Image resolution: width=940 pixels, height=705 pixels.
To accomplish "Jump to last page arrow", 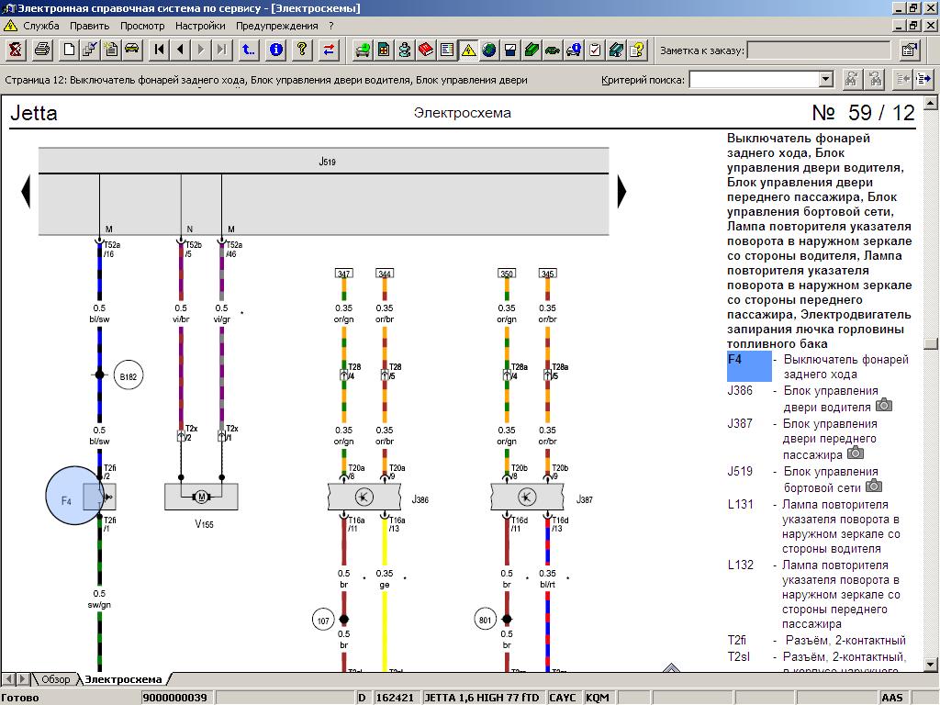I will pyautogui.click(x=222, y=50).
